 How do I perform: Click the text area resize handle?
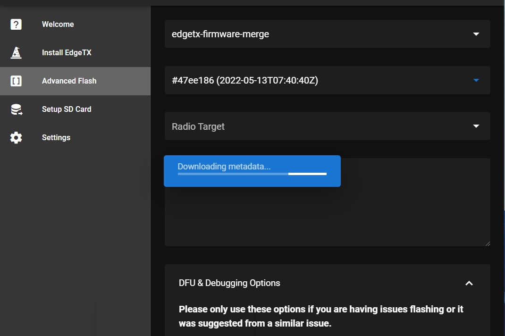pos(488,244)
